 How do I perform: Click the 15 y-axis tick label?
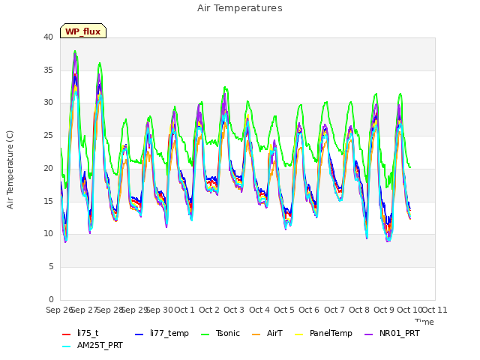coord(48,201)
